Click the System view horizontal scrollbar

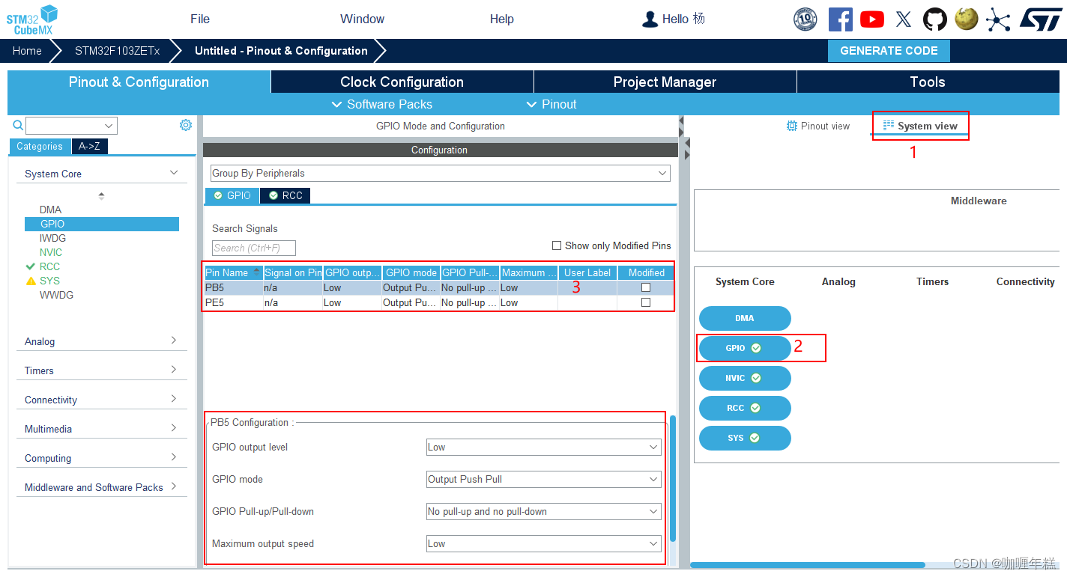pos(808,565)
